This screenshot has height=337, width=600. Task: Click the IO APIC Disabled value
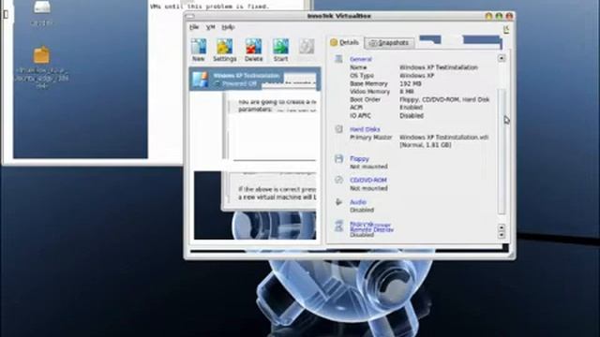coord(412,116)
